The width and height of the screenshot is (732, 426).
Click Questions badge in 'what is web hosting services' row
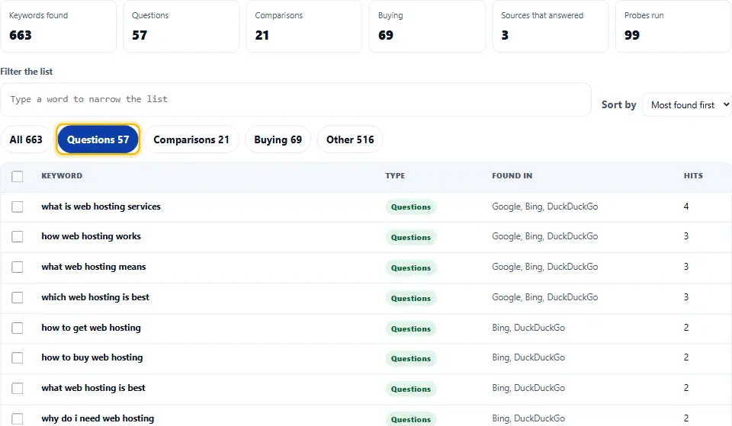(411, 207)
